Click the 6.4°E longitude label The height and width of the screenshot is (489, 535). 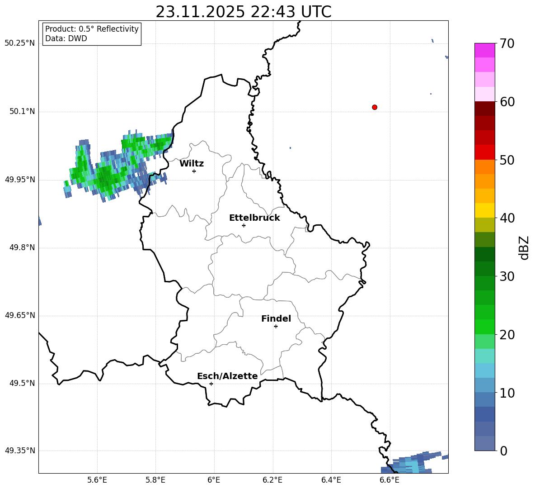pos(331,480)
